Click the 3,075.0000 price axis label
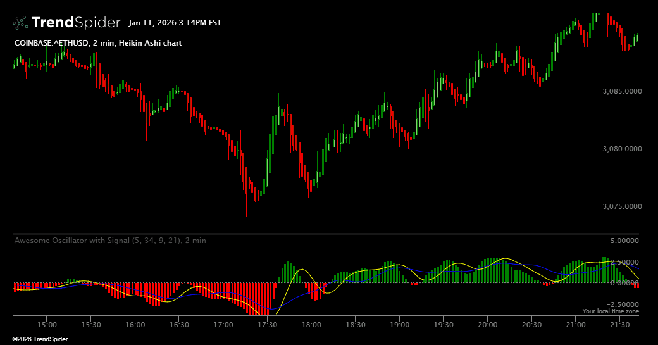This screenshot has width=658, height=345. 623,206
